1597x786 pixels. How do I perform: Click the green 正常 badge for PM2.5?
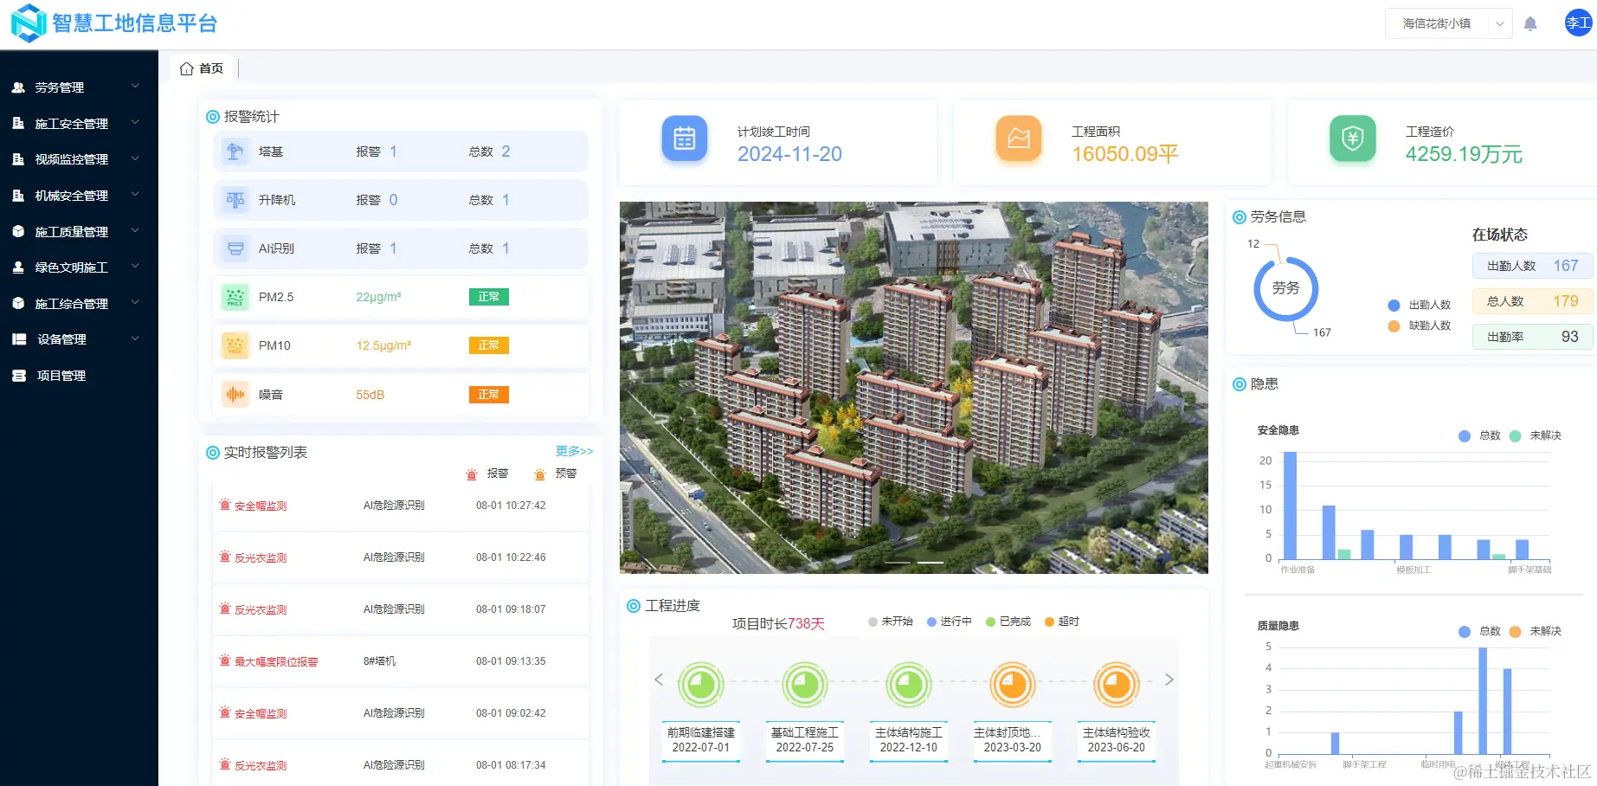click(488, 297)
